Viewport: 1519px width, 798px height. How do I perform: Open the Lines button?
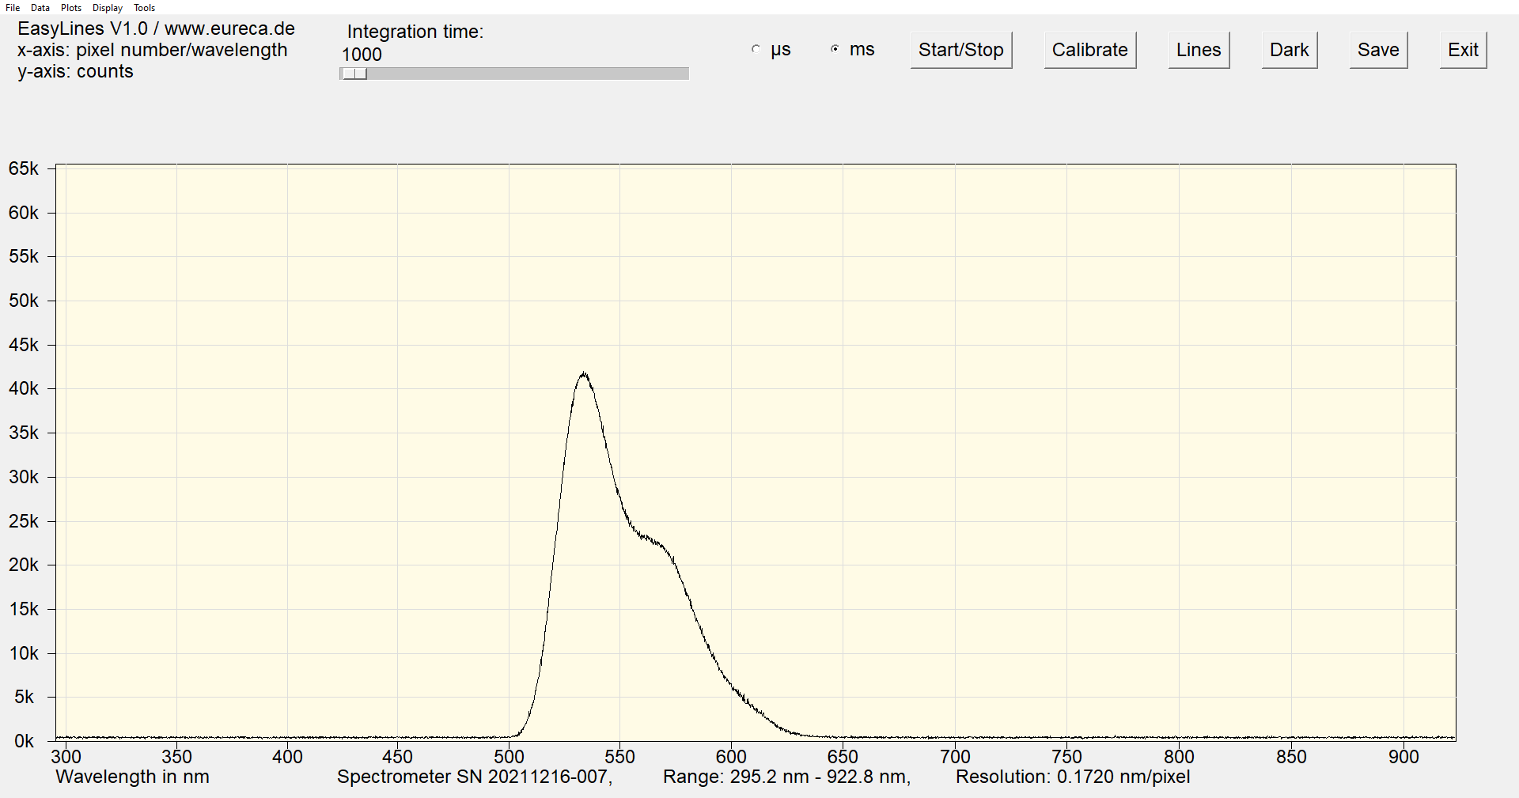(x=1199, y=50)
